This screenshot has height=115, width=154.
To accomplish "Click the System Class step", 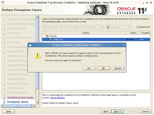I will pyautogui.click(x=14, y=33).
